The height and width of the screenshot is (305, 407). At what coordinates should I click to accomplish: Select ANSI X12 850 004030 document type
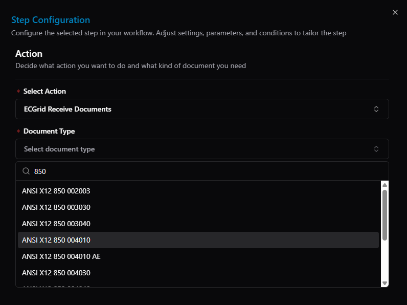tap(198, 273)
